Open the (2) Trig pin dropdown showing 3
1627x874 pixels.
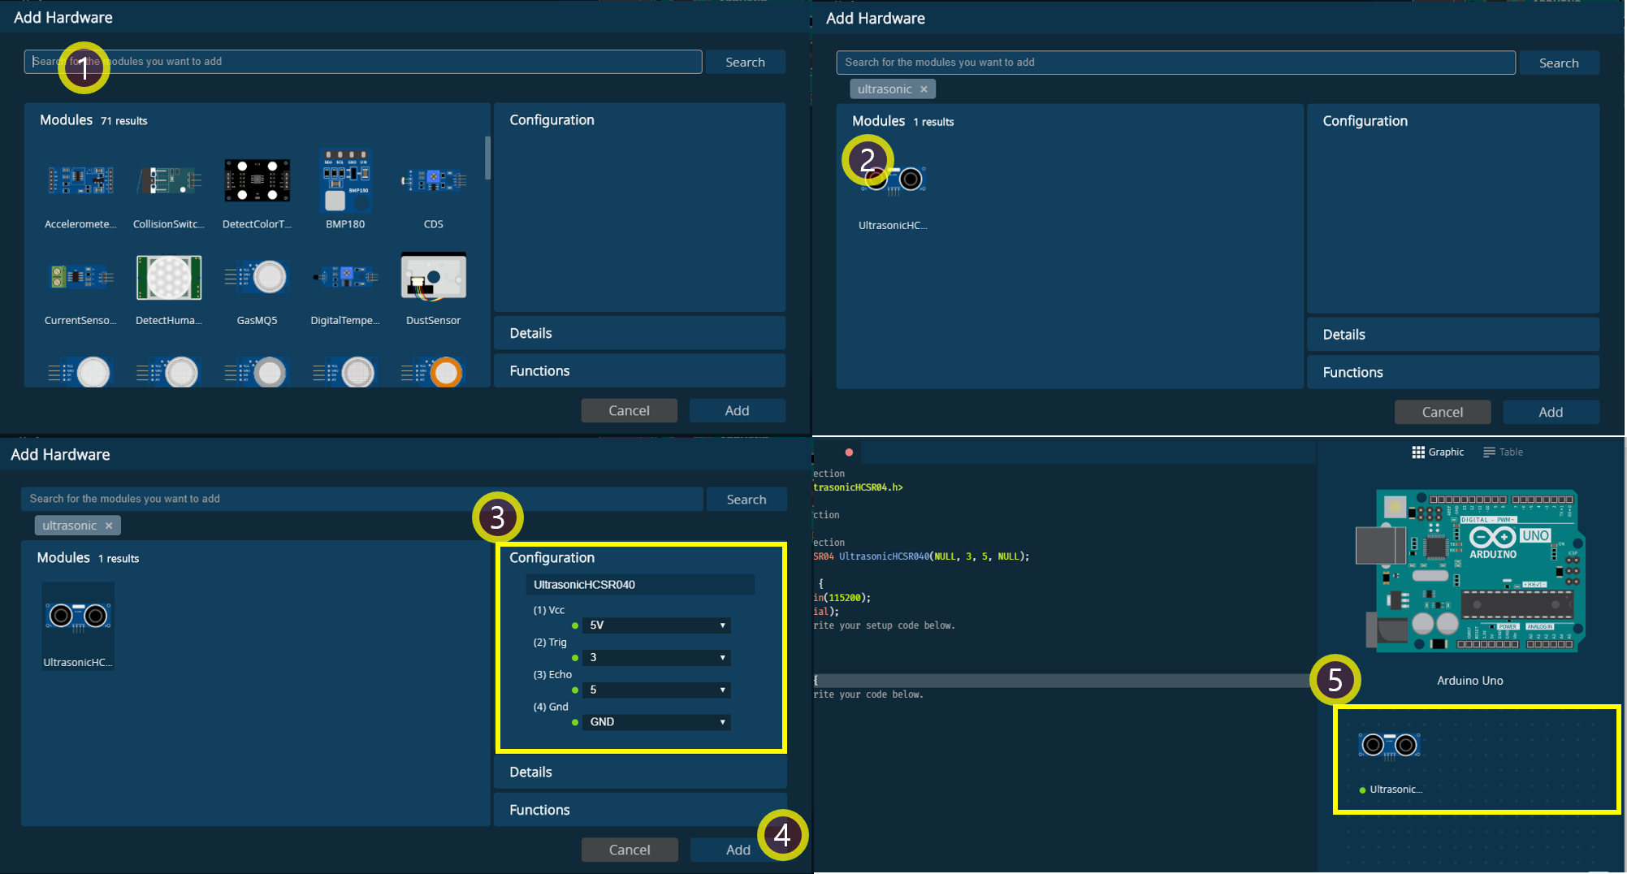(656, 658)
